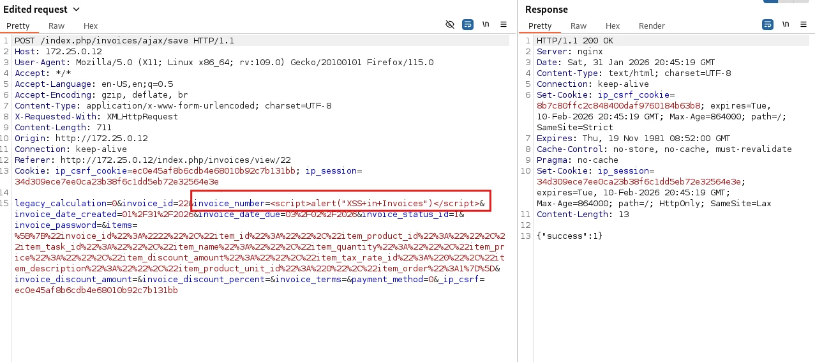Click the legacy_calculation=0 parameter
This screenshot has height=362, width=815.
click(x=66, y=204)
